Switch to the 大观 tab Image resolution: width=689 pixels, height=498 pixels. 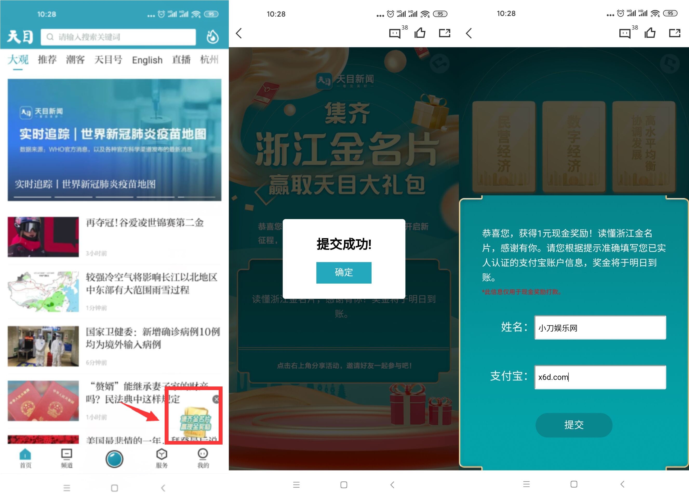click(x=18, y=60)
